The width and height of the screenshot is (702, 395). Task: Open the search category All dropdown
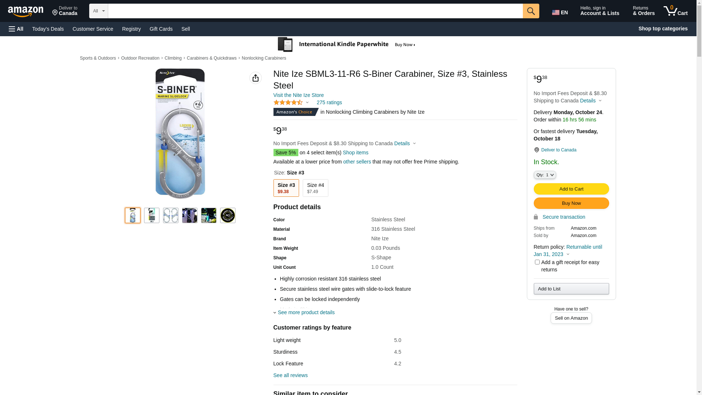98,11
